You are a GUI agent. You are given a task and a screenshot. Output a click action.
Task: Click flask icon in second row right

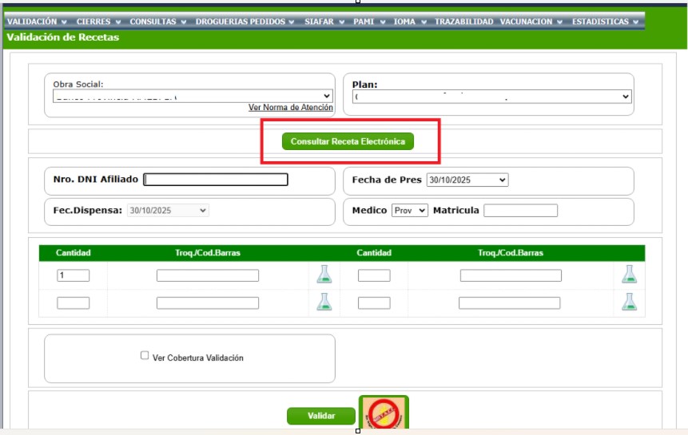[x=629, y=302]
